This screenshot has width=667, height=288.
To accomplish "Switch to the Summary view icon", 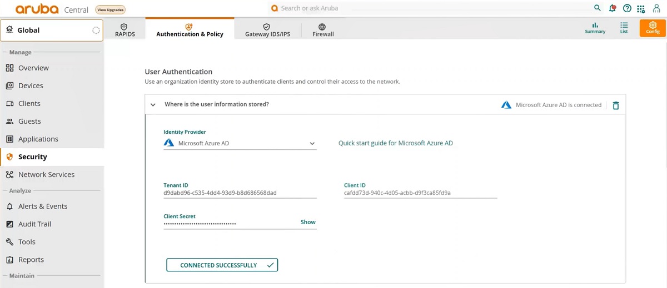I will tap(595, 28).
